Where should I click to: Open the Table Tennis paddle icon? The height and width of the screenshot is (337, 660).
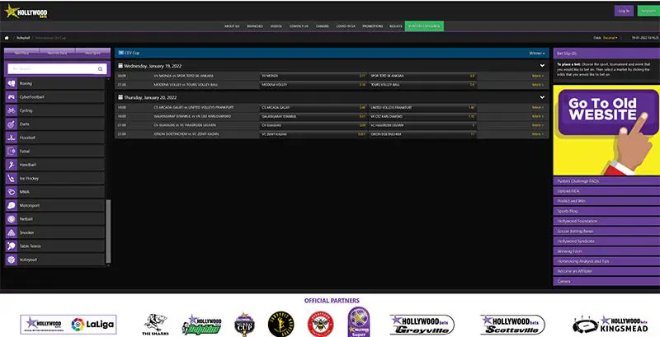[x=11, y=246]
